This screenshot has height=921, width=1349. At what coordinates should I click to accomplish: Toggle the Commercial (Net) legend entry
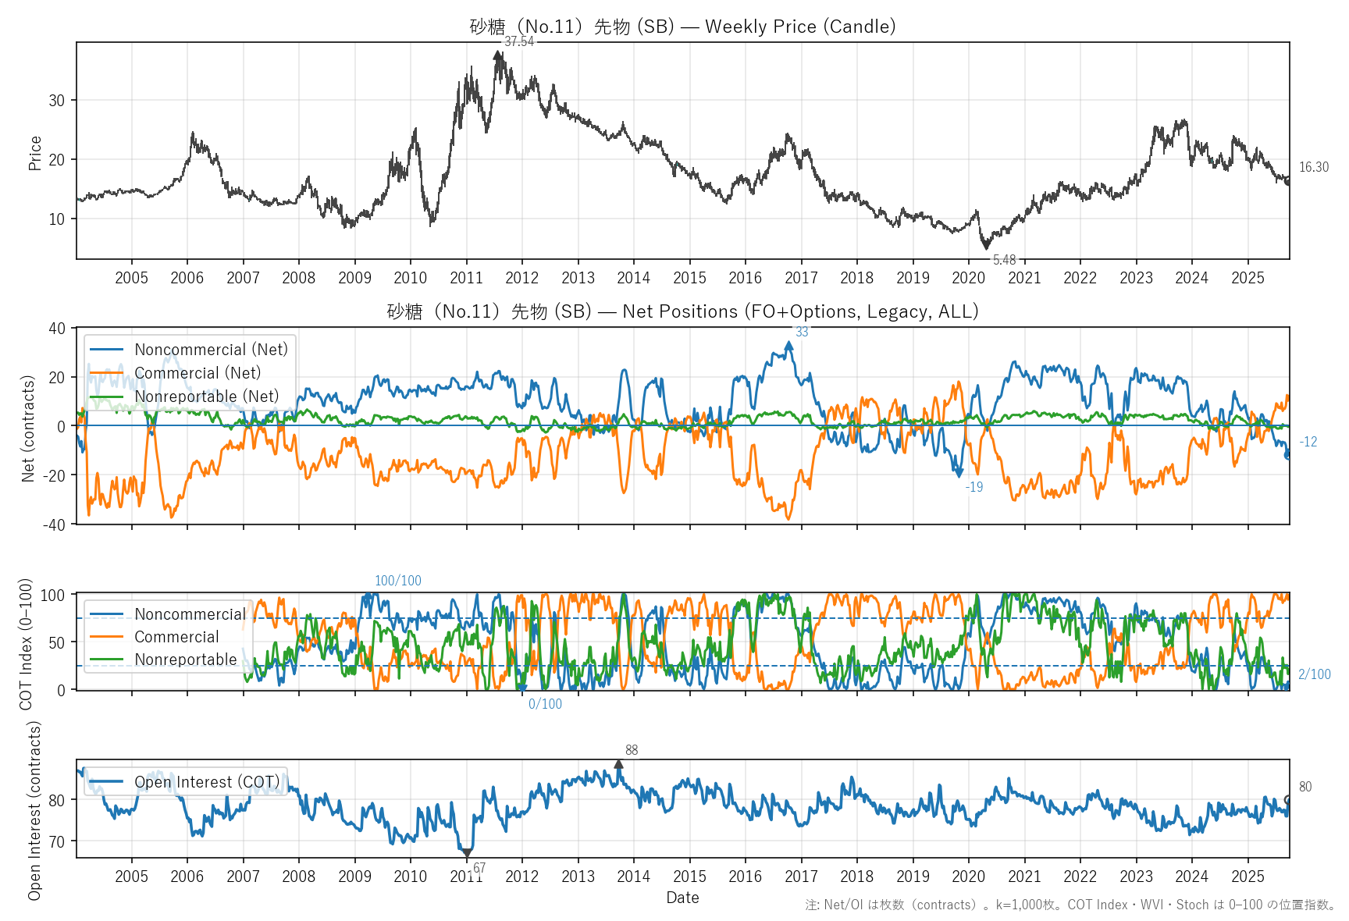(198, 373)
